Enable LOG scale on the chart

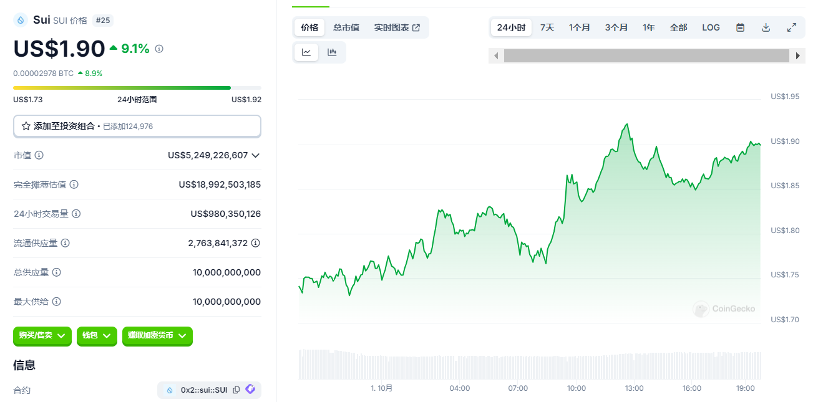[711, 27]
